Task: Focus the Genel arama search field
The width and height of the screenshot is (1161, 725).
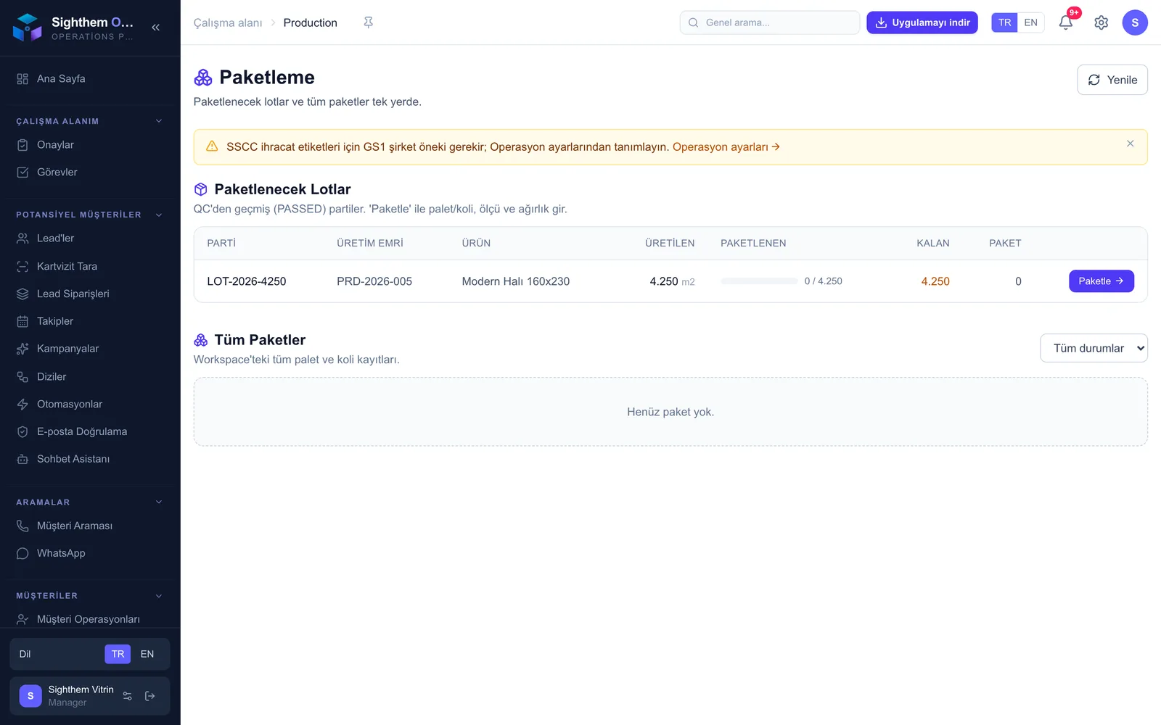Action: pyautogui.click(x=769, y=22)
